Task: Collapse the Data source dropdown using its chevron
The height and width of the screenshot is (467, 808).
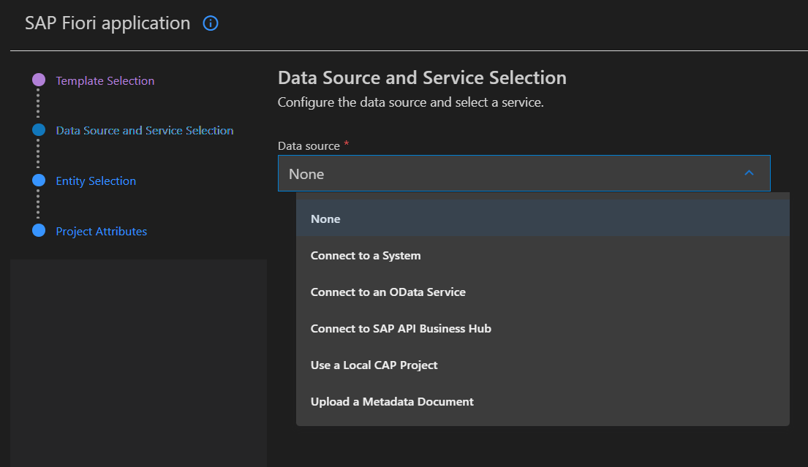Action: pyautogui.click(x=749, y=173)
